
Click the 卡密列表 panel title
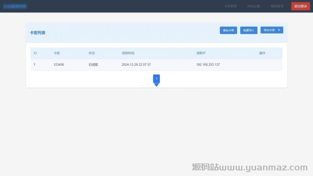point(37,33)
